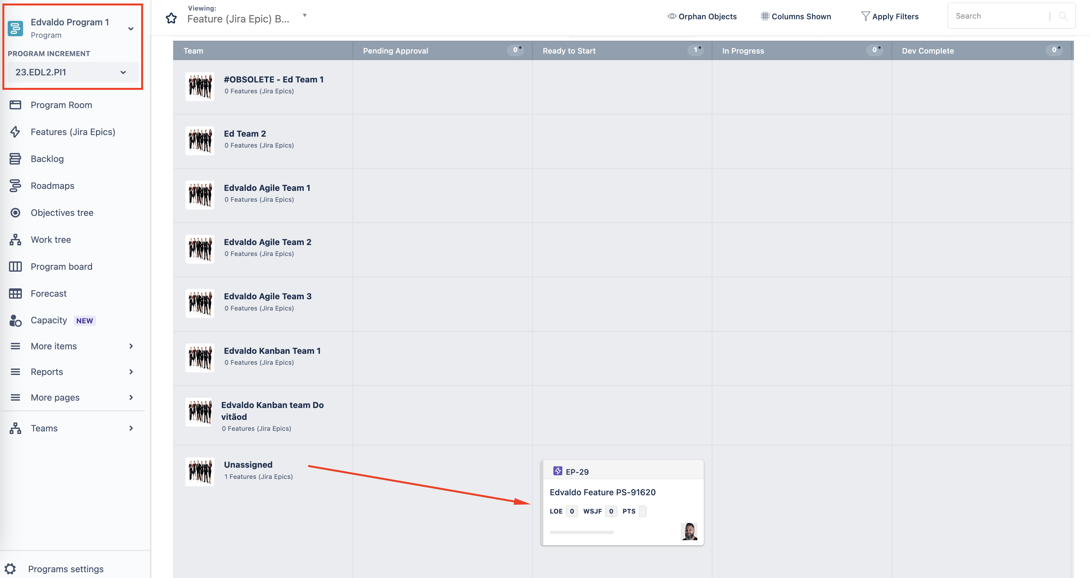
Task: Click the Work tree hierarchy icon
Action: (x=15, y=240)
